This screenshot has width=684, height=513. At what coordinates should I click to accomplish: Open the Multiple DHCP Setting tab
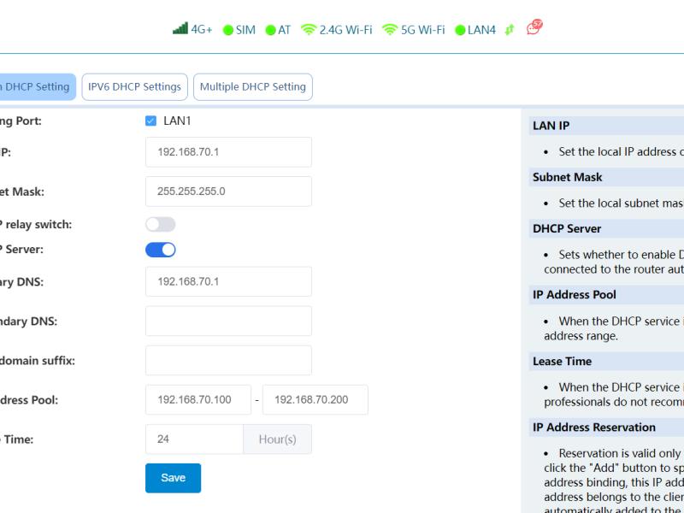point(252,86)
